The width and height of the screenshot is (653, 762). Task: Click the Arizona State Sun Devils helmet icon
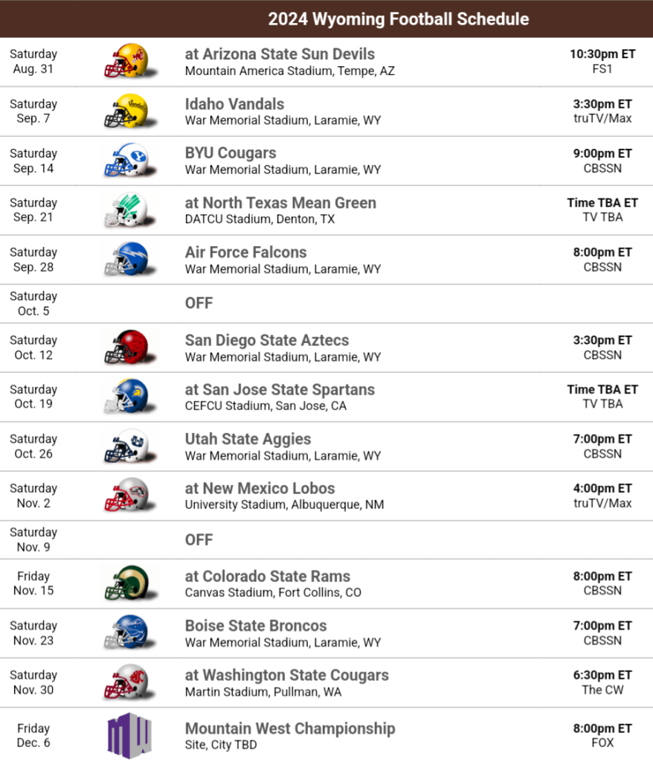coord(126,61)
